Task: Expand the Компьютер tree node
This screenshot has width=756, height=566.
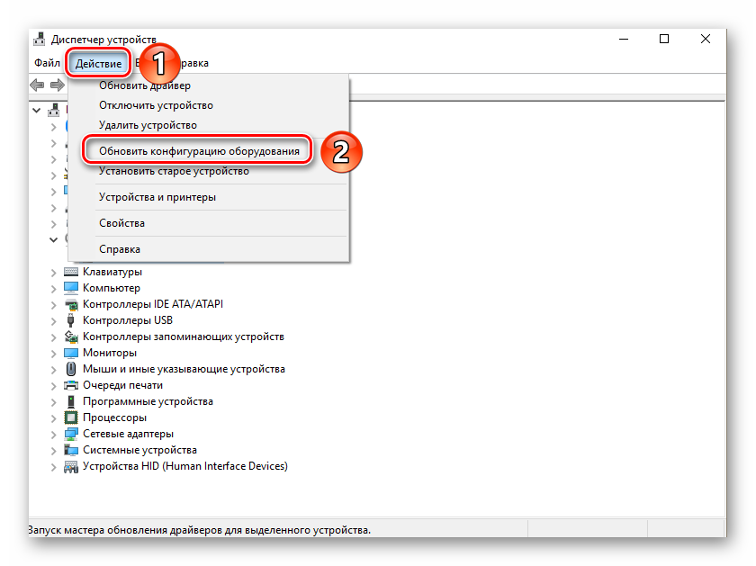Action: tap(54, 288)
